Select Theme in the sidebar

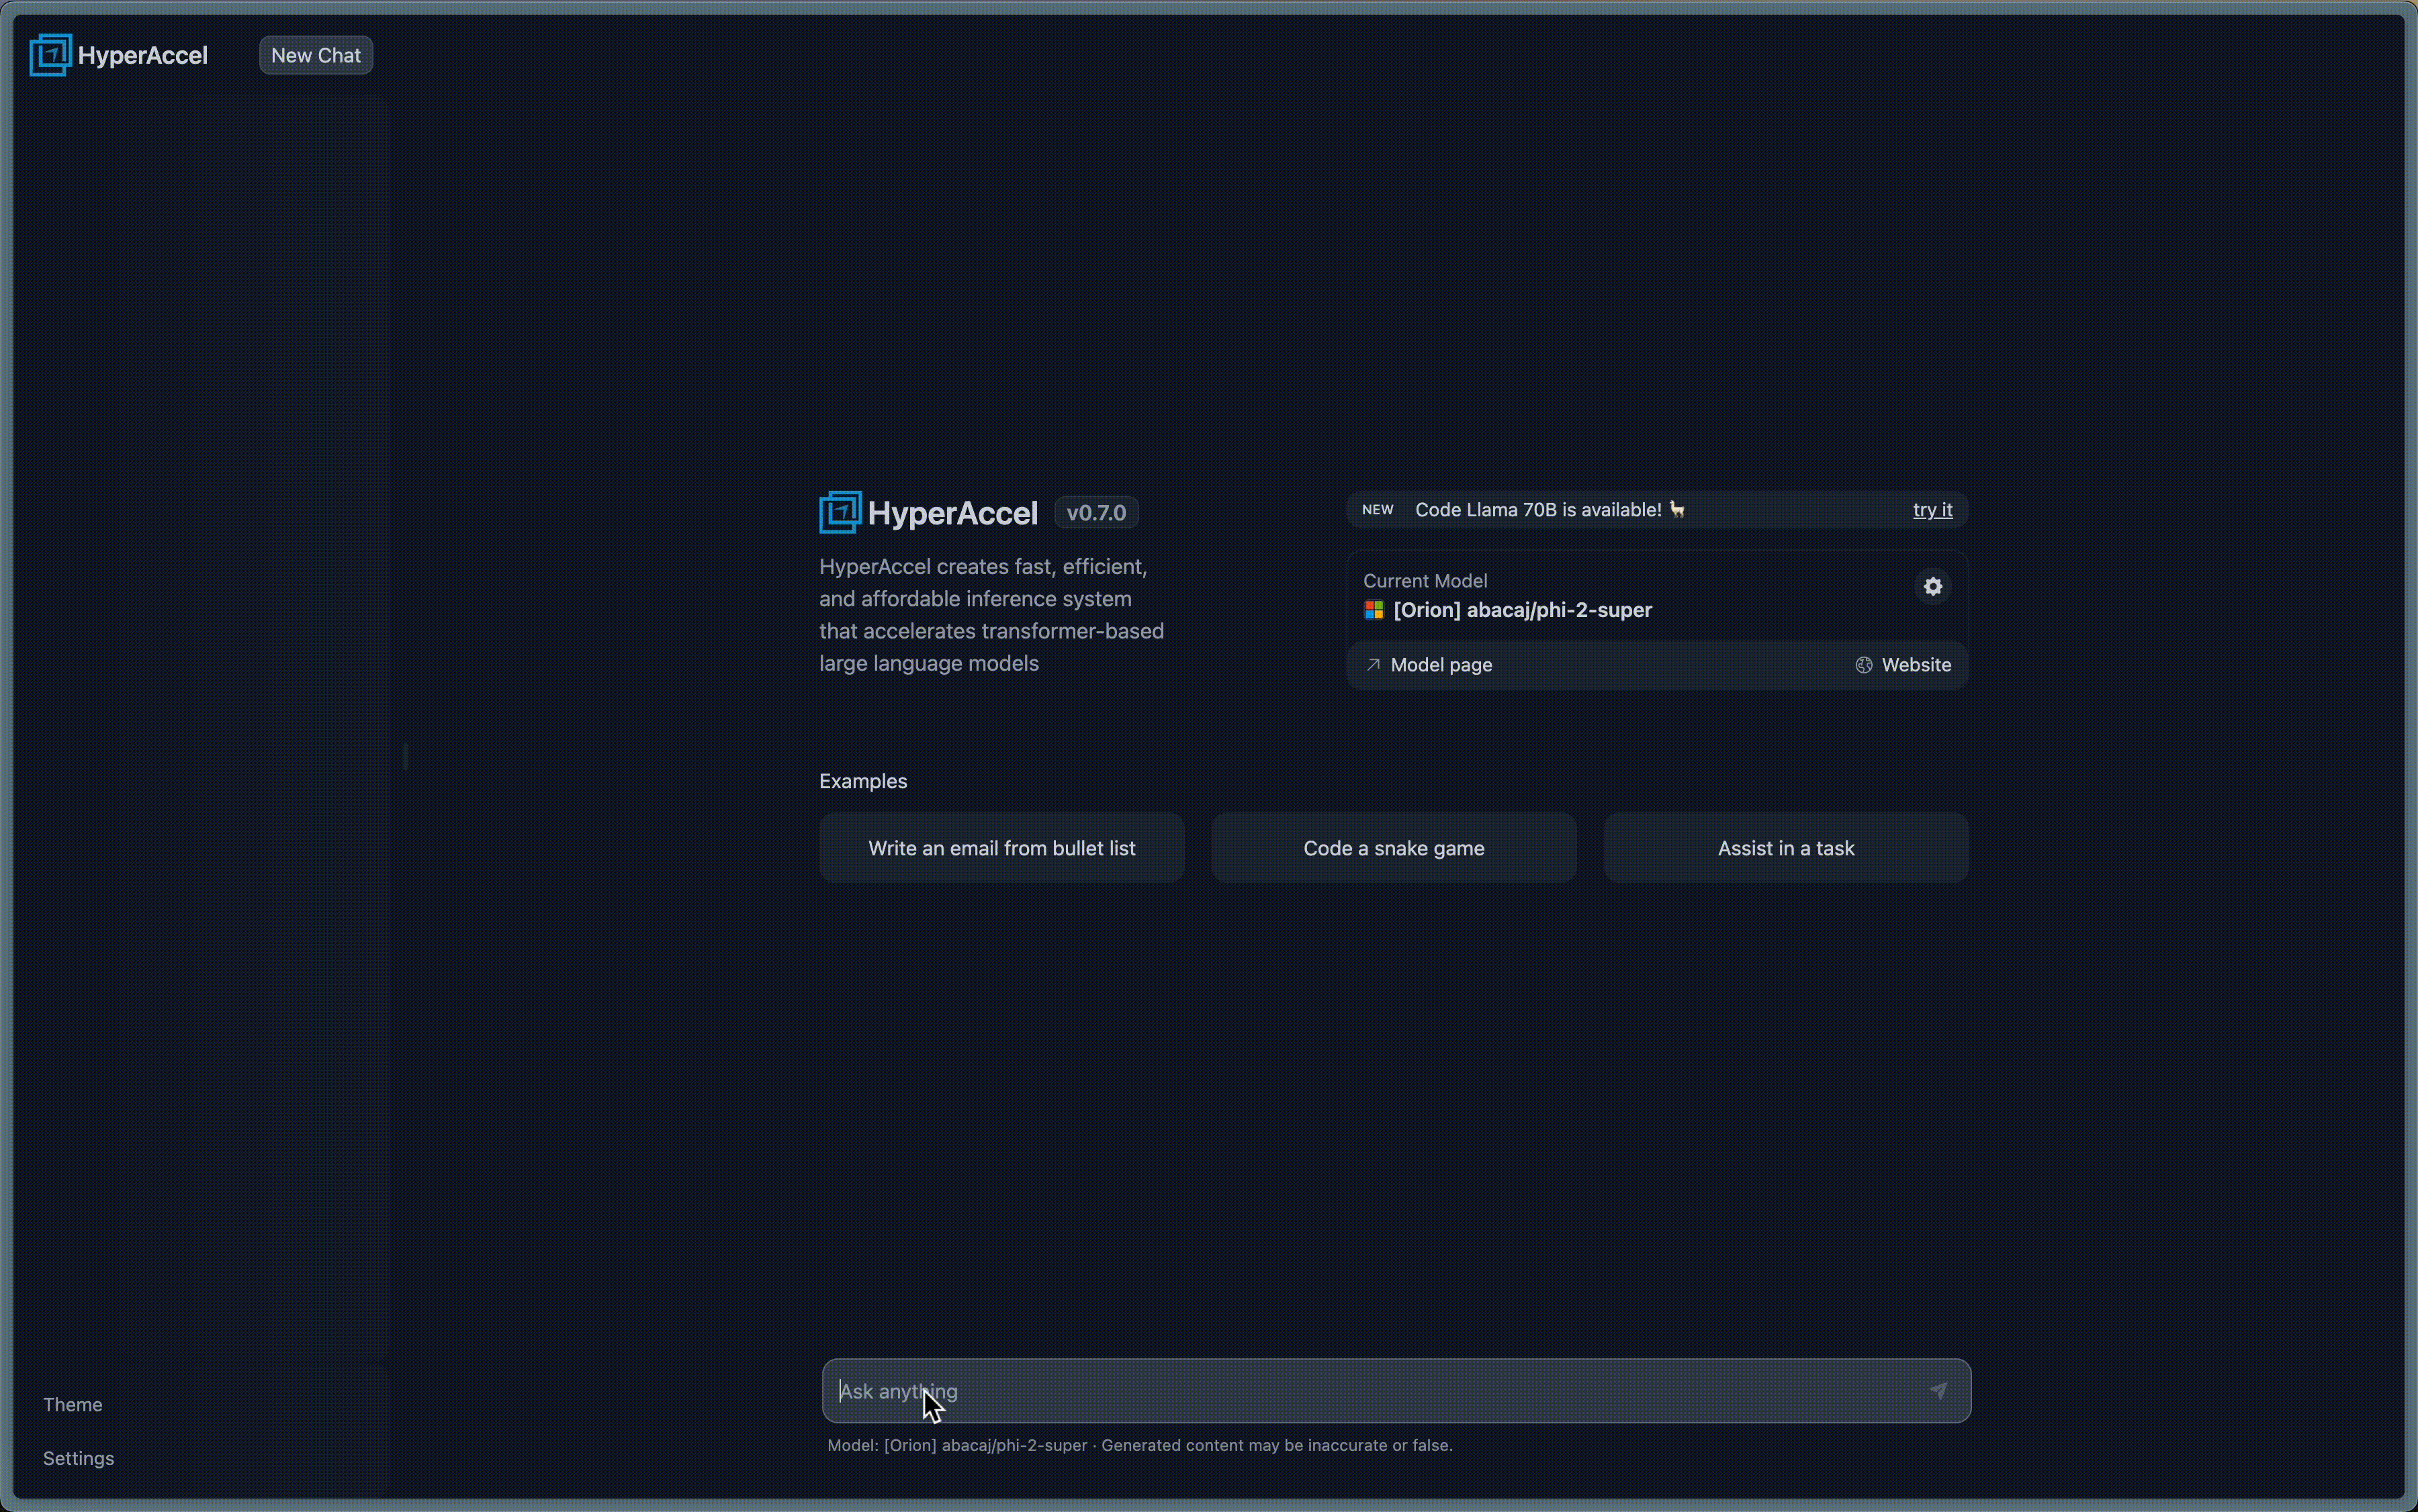(73, 1404)
